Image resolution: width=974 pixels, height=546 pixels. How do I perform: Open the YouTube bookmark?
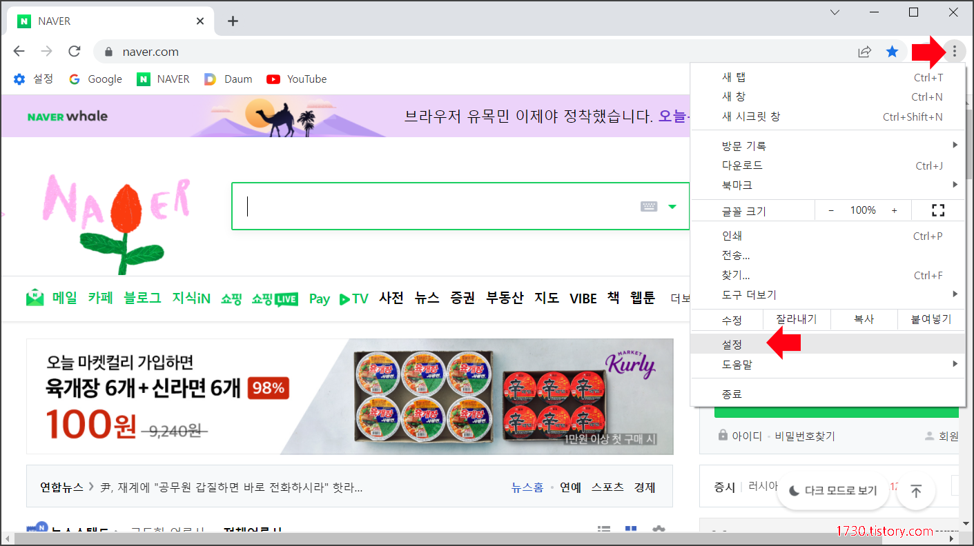click(x=297, y=79)
